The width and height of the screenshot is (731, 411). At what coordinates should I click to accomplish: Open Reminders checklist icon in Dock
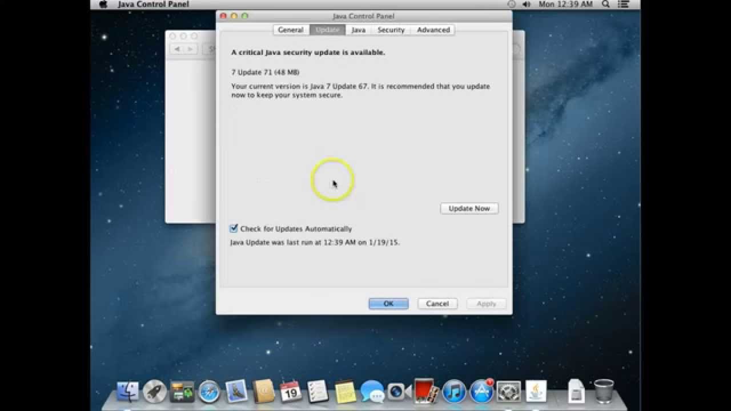click(318, 392)
